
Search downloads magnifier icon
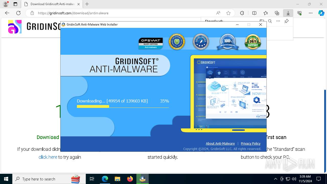point(270,21)
